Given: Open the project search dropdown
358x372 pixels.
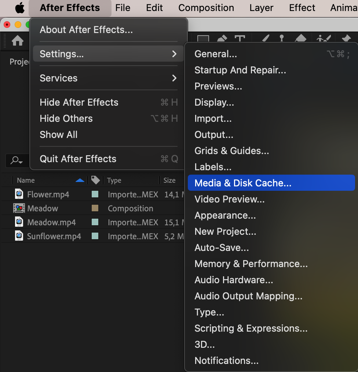Looking at the screenshot, I should tap(17, 160).
